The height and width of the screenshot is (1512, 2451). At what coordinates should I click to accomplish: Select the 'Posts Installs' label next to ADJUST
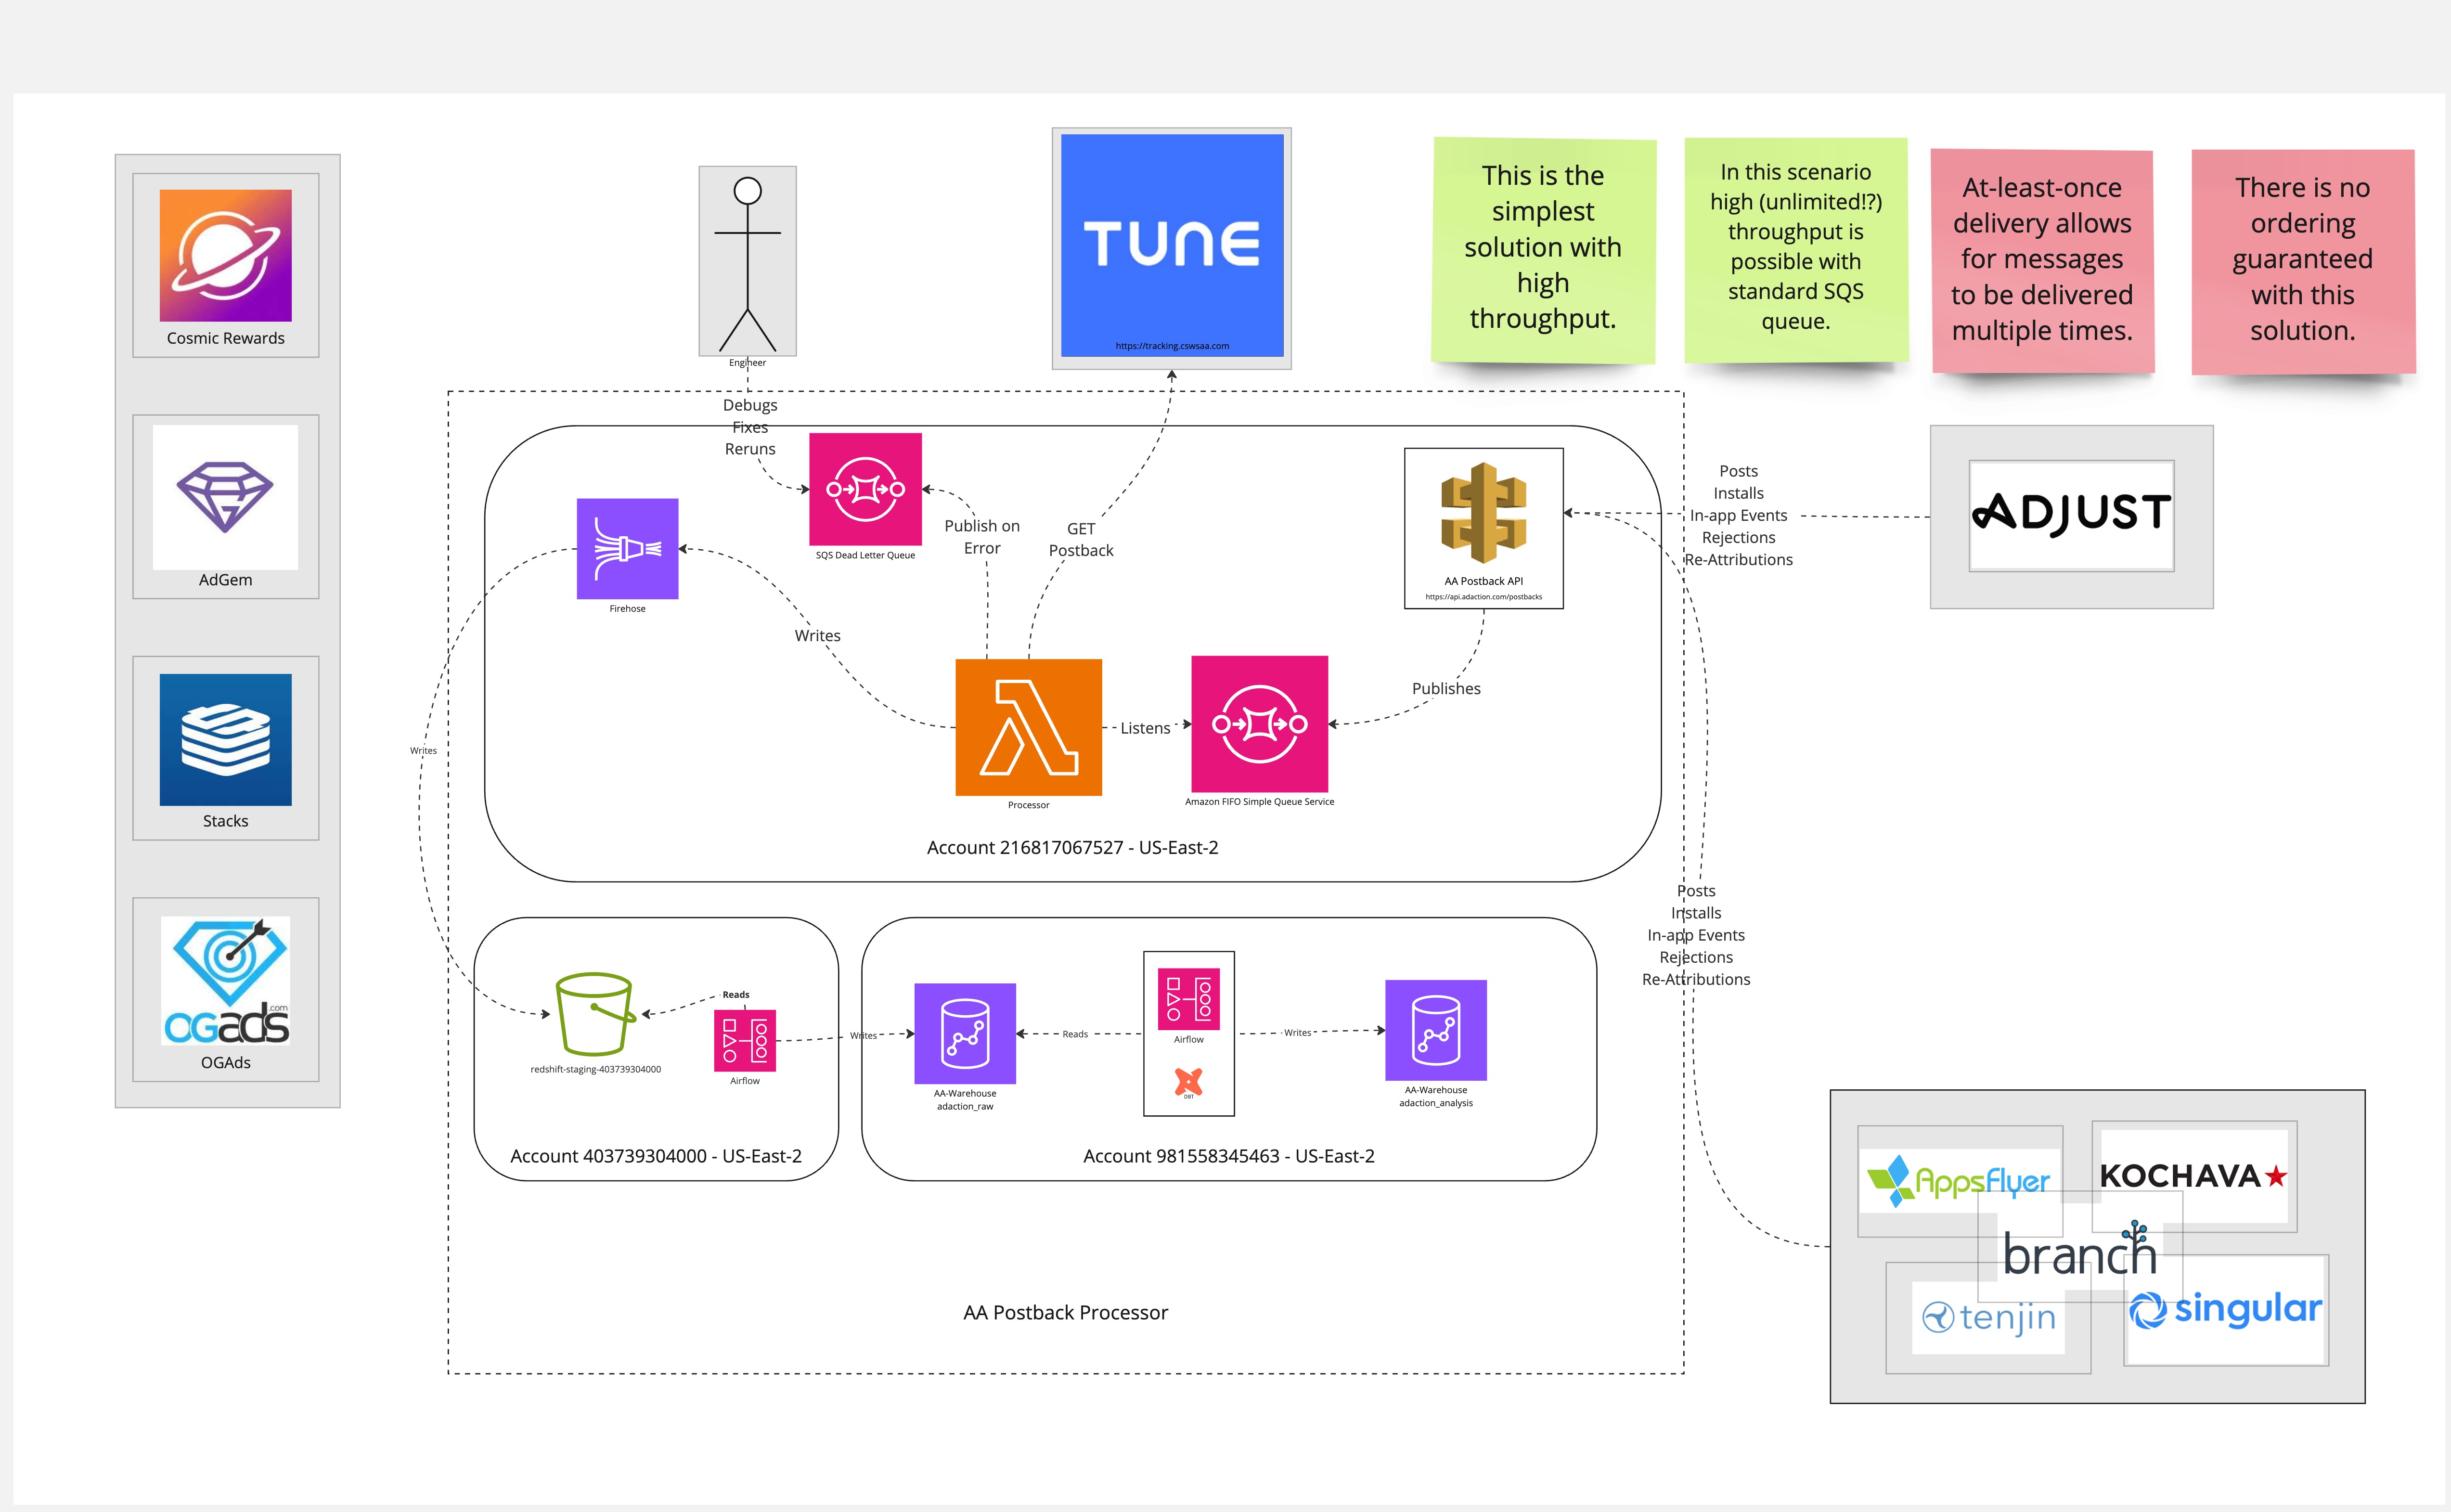click(x=1738, y=515)
